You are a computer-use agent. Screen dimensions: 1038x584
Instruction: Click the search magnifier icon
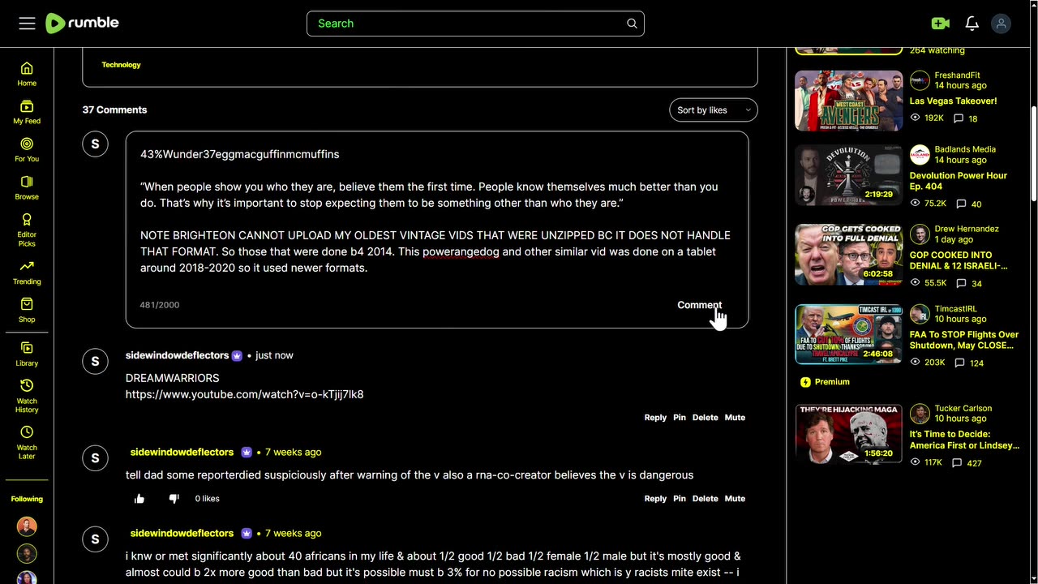point(632,24)
